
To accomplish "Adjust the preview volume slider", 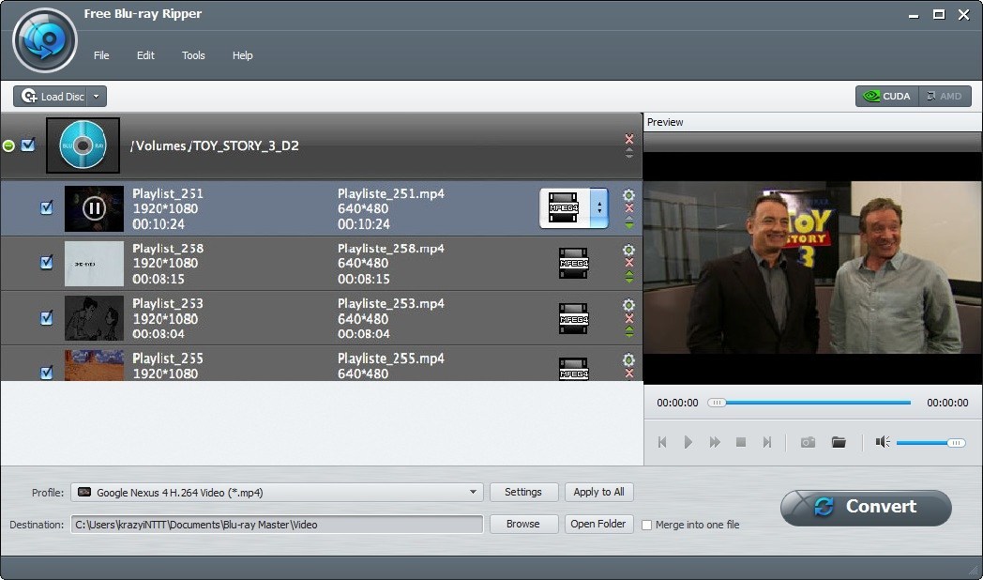I will point(930,442).
